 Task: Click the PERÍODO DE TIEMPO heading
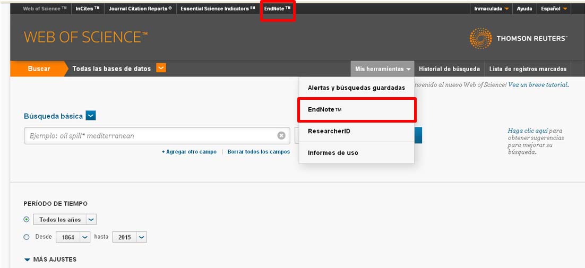(56, 204)
